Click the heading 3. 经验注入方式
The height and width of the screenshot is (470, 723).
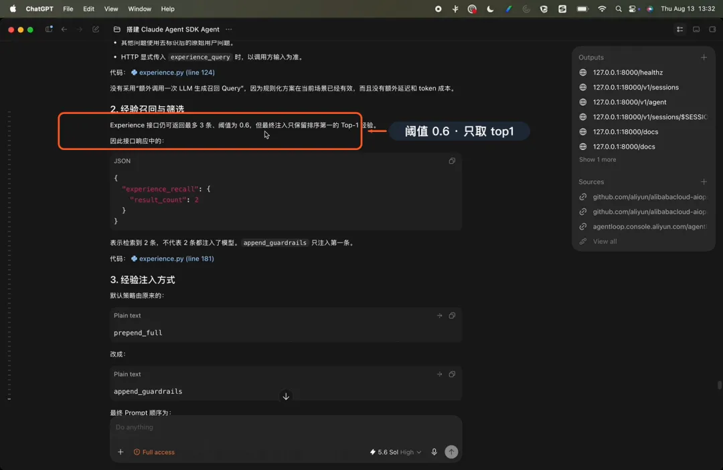tap(143, 280)
